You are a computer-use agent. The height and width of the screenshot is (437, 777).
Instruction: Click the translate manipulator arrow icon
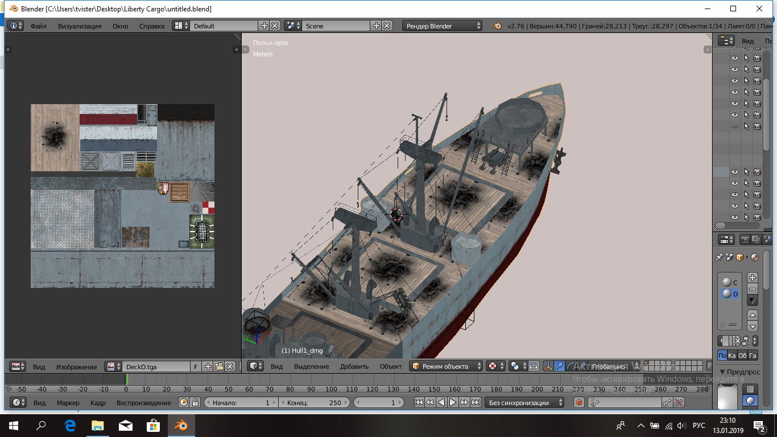[560, 366]
